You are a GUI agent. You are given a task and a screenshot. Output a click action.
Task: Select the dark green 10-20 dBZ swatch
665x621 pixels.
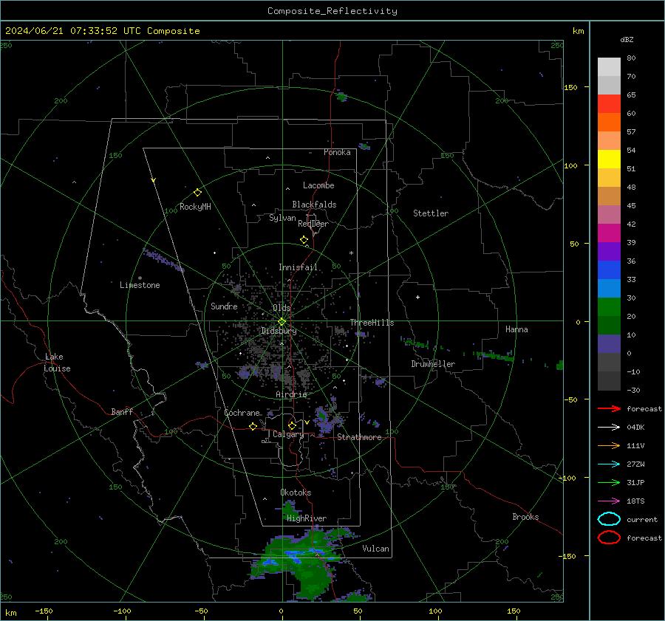tap(609, 326)
